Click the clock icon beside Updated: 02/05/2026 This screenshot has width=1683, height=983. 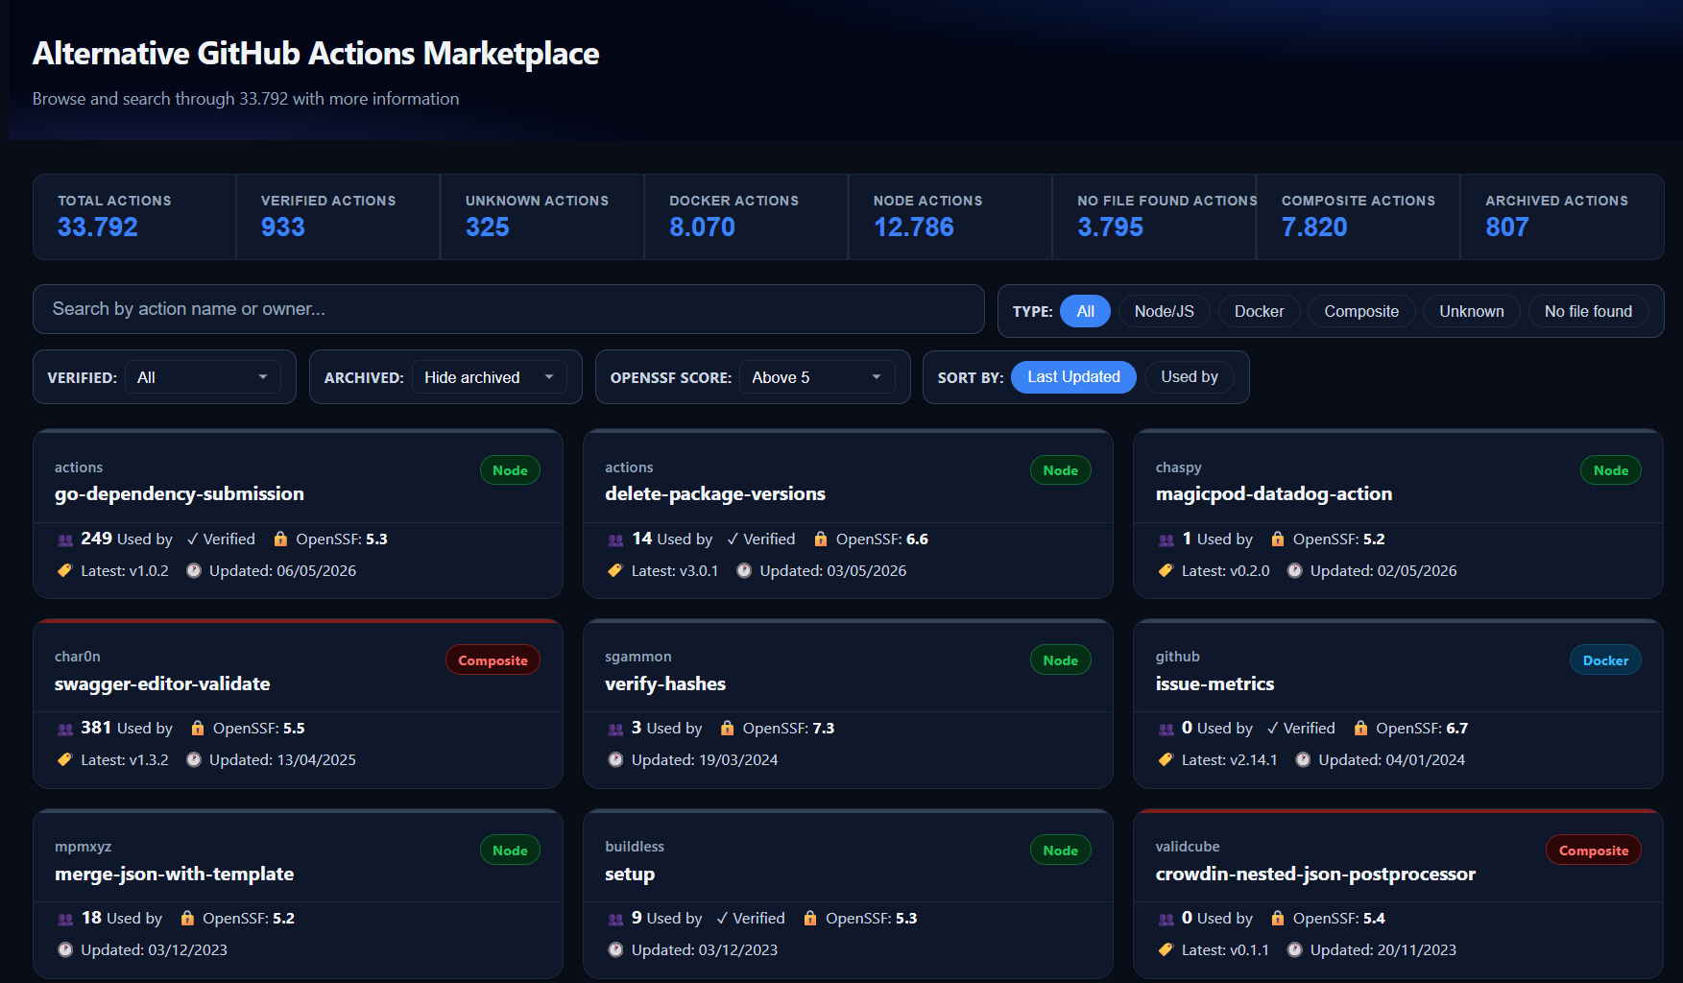tap(1295, 571)
